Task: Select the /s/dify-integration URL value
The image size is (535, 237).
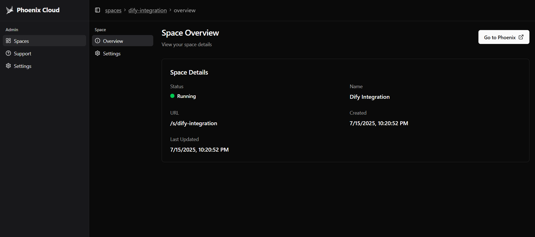Action: point(193,123)
